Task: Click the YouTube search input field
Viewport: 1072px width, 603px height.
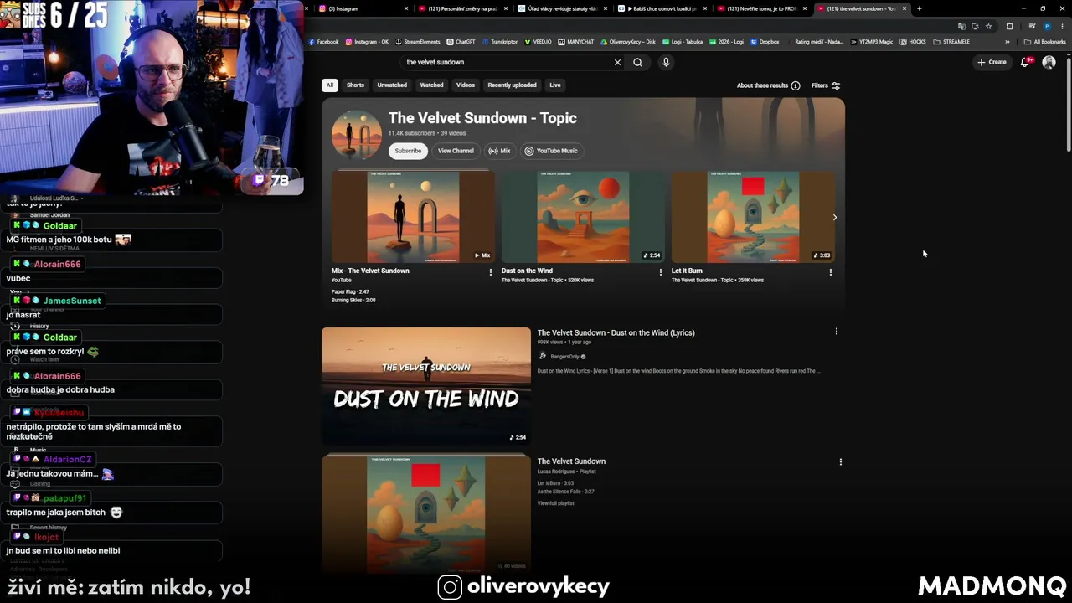Action: [507, 62]
